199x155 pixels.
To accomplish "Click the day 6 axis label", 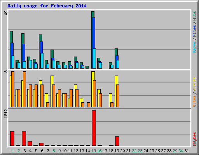I will pos(42,151).
